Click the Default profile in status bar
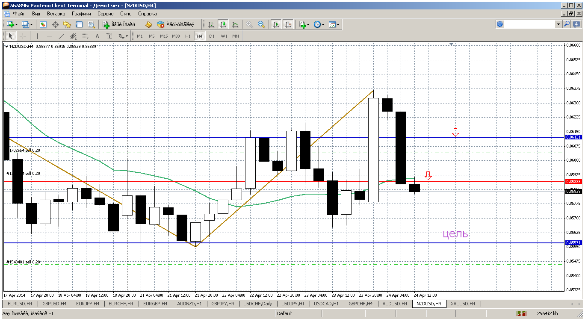 point(285,313)
